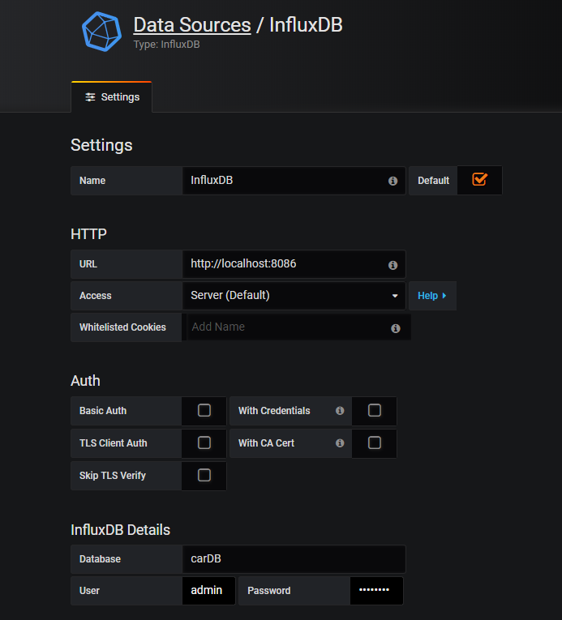Toggle the TLS Client Auth checkbox
This screenshot has width=562, height=620.
[x=204, y=443]
